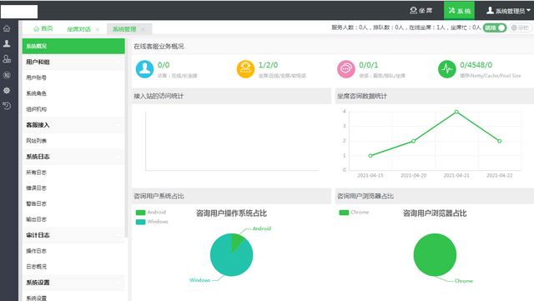Open the gear settings icon in left rail
Viewport: 534px width, 301px height.
pyautogui.click(x=7, y=91)
